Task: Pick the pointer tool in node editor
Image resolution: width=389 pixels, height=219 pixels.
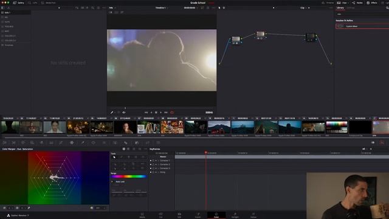Action: click(219, 8)
